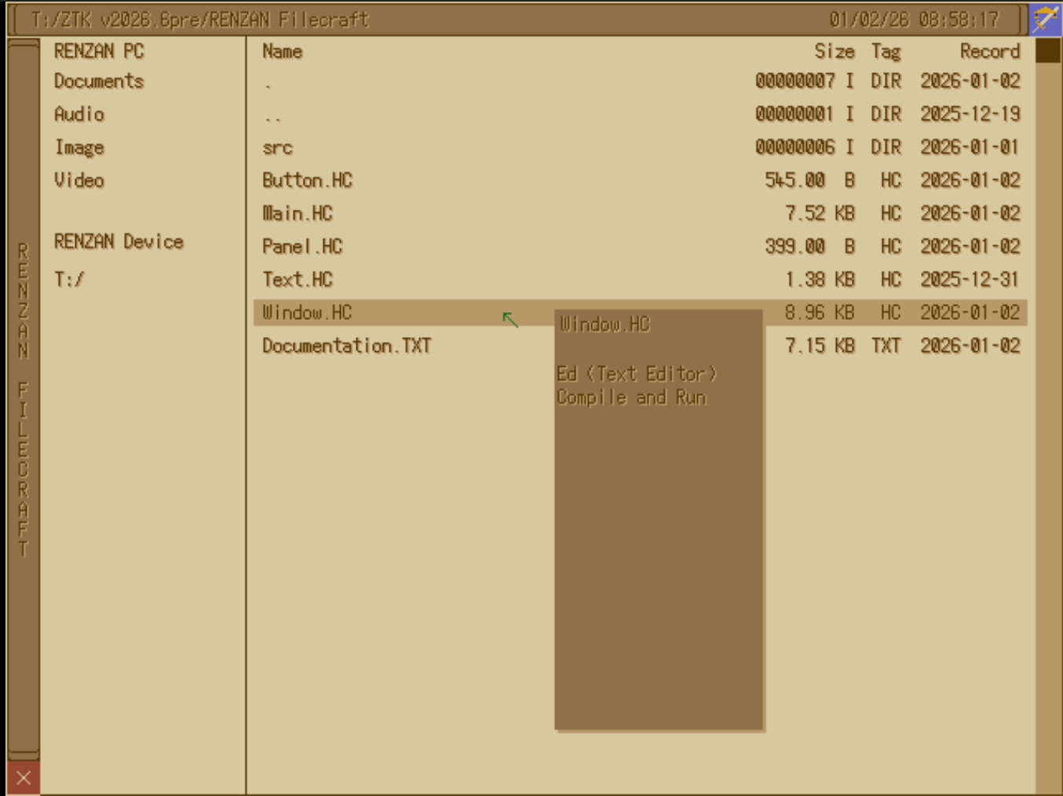Open the src directory row
The image size is (1063, 796).
[x=640, y=147]
